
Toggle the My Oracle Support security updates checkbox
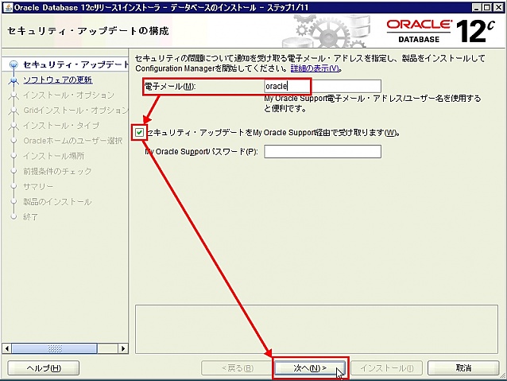[x=139, y=132]
